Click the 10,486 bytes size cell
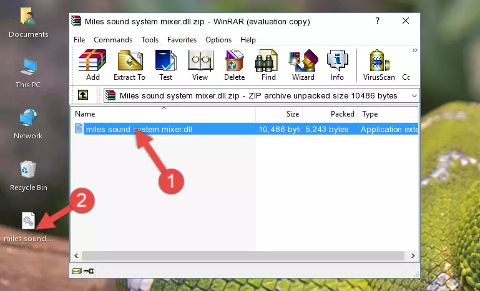 coord(279,130)
